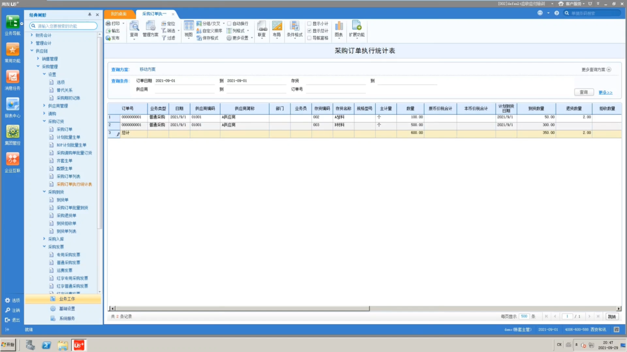Viewport: 627px width, 352px height.
Task: Toggle the 自动换行 checkbox
Action: [229, 23]
